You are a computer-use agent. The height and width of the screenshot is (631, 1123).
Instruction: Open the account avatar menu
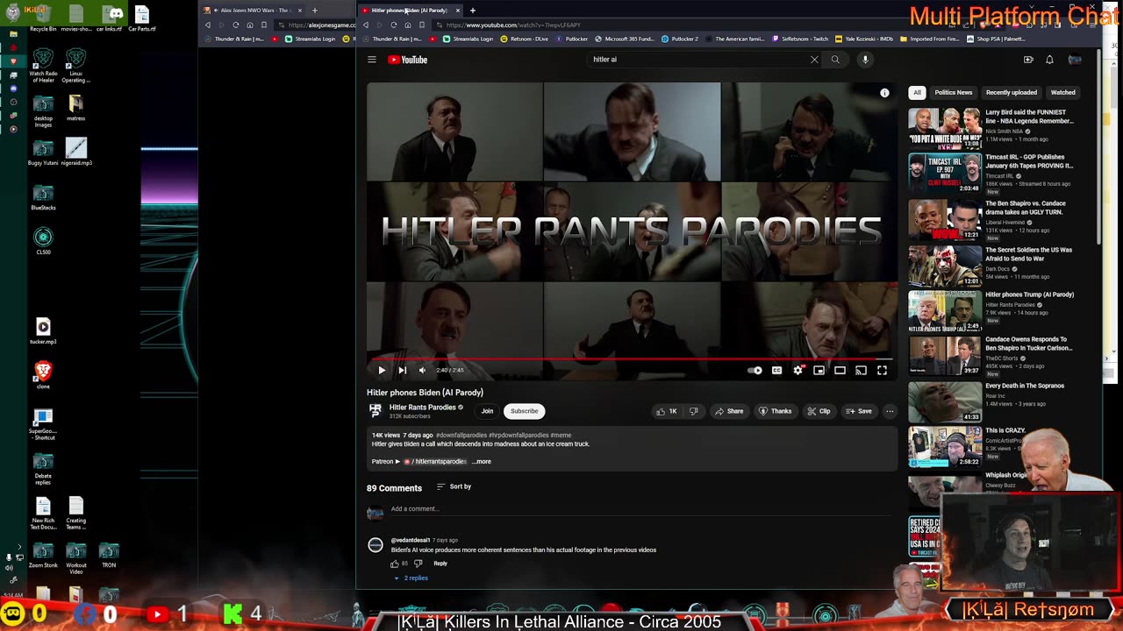coord(1075,60)
